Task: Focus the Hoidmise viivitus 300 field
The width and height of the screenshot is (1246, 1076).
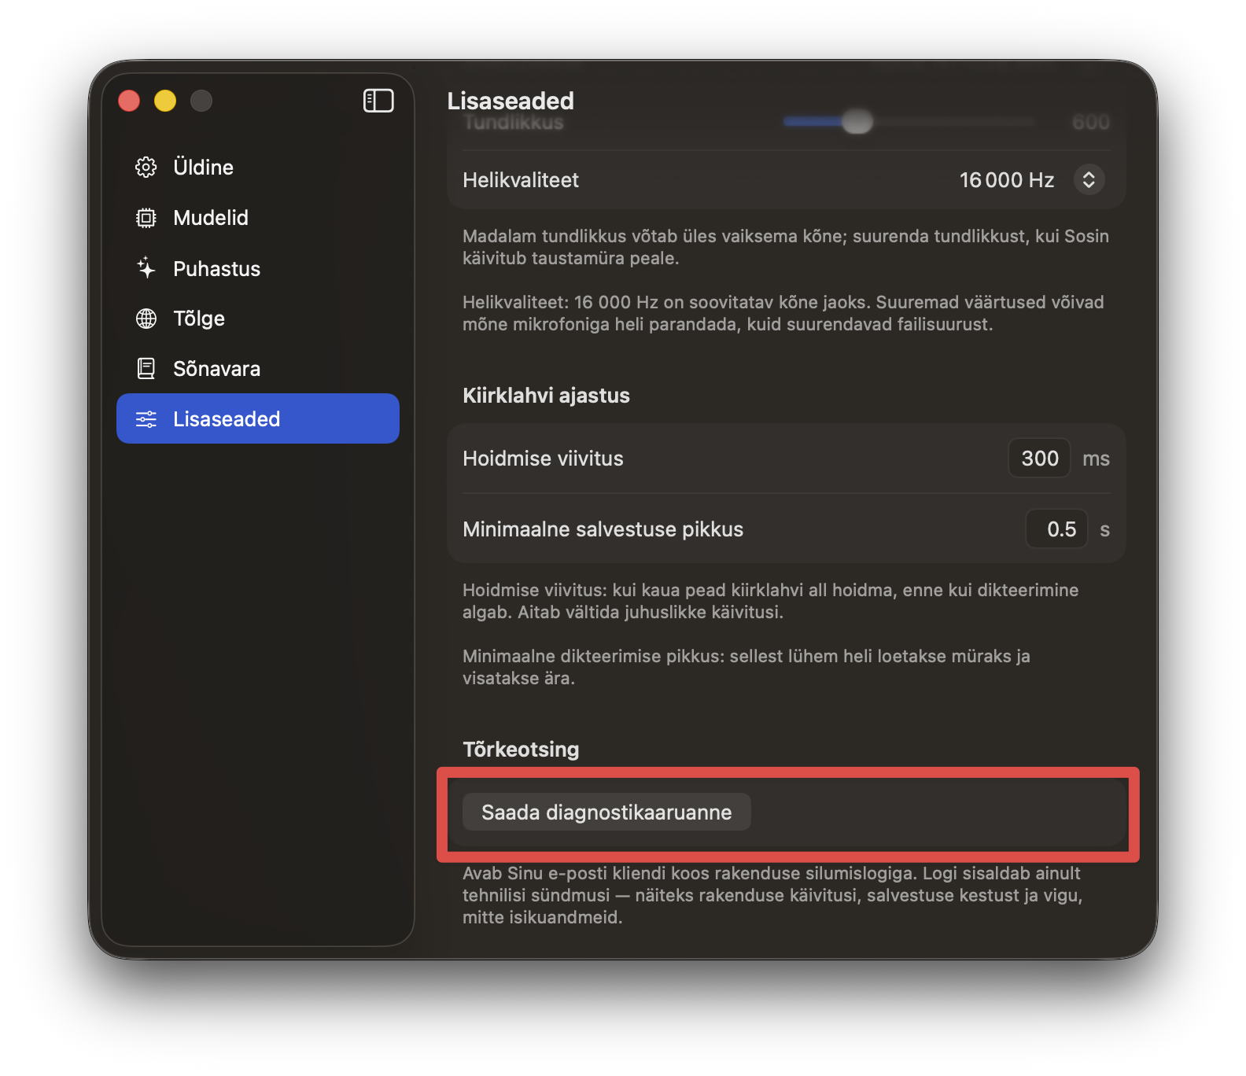Action: (1039, 459)
